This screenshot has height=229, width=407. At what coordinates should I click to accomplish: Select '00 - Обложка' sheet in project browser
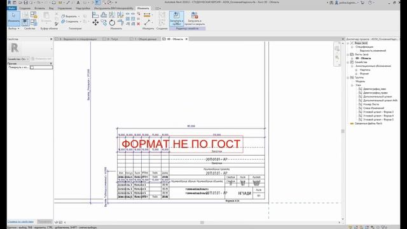(x=363, y=59)
